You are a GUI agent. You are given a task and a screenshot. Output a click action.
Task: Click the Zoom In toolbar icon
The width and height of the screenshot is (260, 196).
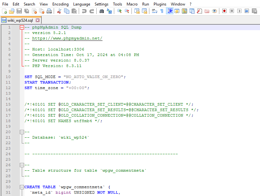(x=119, y=11)
